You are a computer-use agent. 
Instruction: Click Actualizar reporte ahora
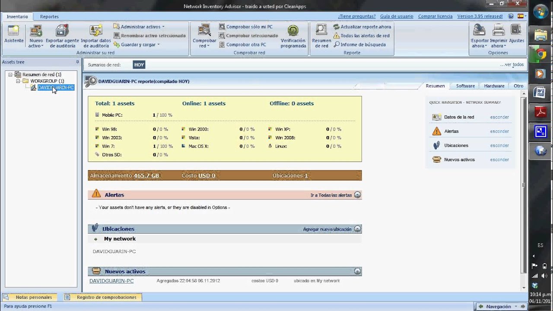click(362, 27)
